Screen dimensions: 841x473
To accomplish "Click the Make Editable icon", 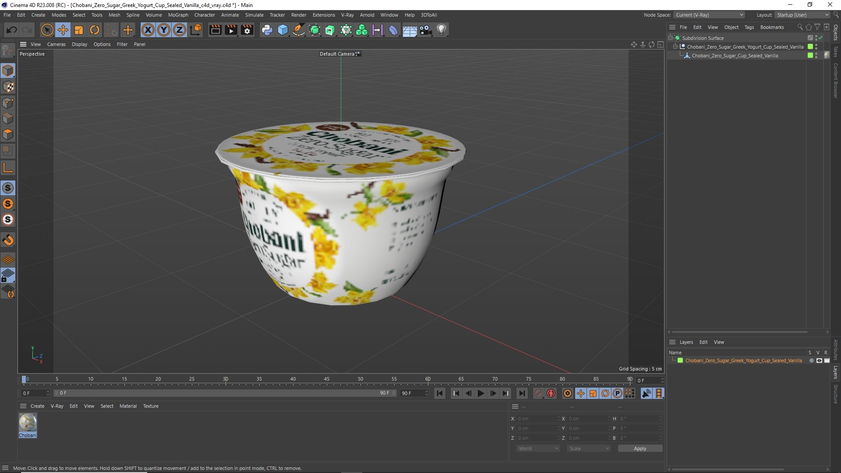I will pyautogui.click(x=8, y=51).
